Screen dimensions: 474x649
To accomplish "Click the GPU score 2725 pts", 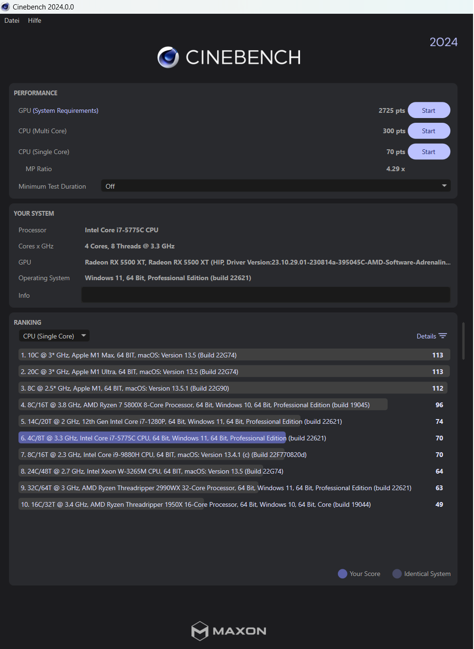I will [392, 110].
